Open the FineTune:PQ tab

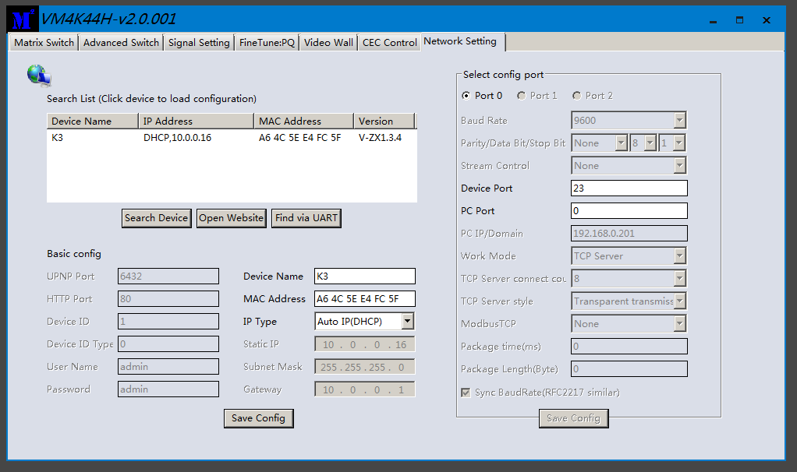[x=267, y=43]
